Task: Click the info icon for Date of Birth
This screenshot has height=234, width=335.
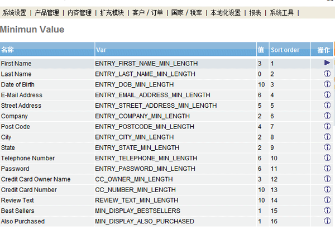Action: 327,84
